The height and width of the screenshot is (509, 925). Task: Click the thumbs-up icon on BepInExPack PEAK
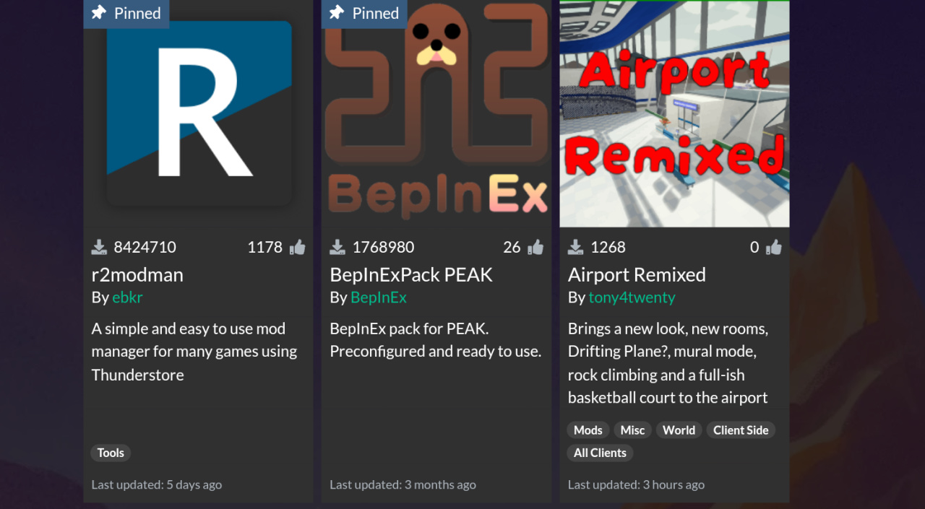pos(535,248)
